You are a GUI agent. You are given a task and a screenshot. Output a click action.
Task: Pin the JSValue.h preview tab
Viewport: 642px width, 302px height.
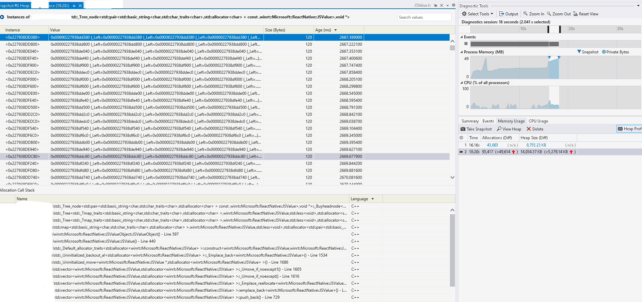click(436, 5)
